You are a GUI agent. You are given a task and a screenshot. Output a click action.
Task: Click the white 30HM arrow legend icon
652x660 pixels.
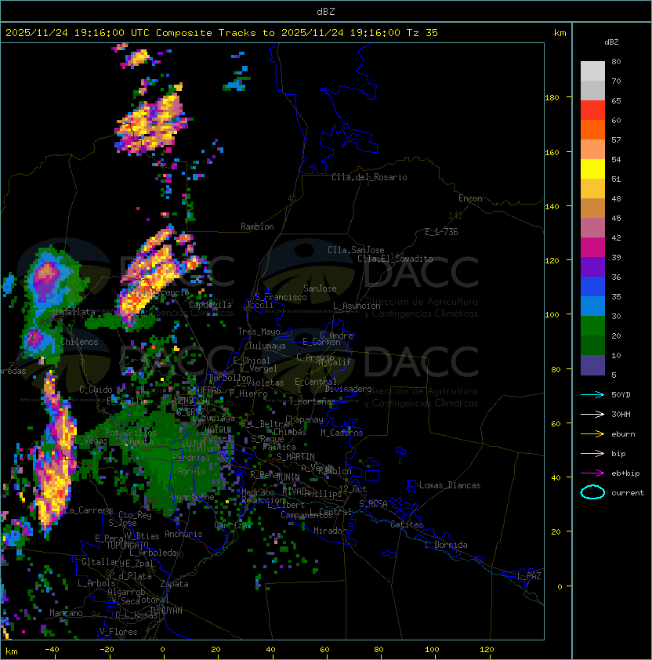[x=592, y=415]
